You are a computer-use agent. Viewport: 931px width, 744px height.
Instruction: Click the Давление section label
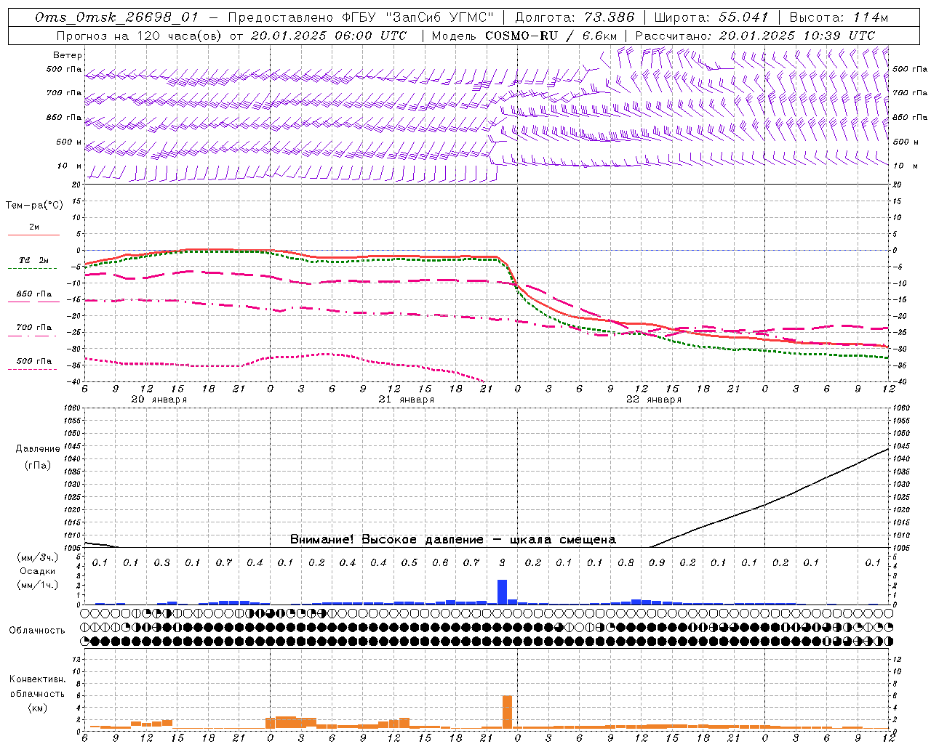38,449
